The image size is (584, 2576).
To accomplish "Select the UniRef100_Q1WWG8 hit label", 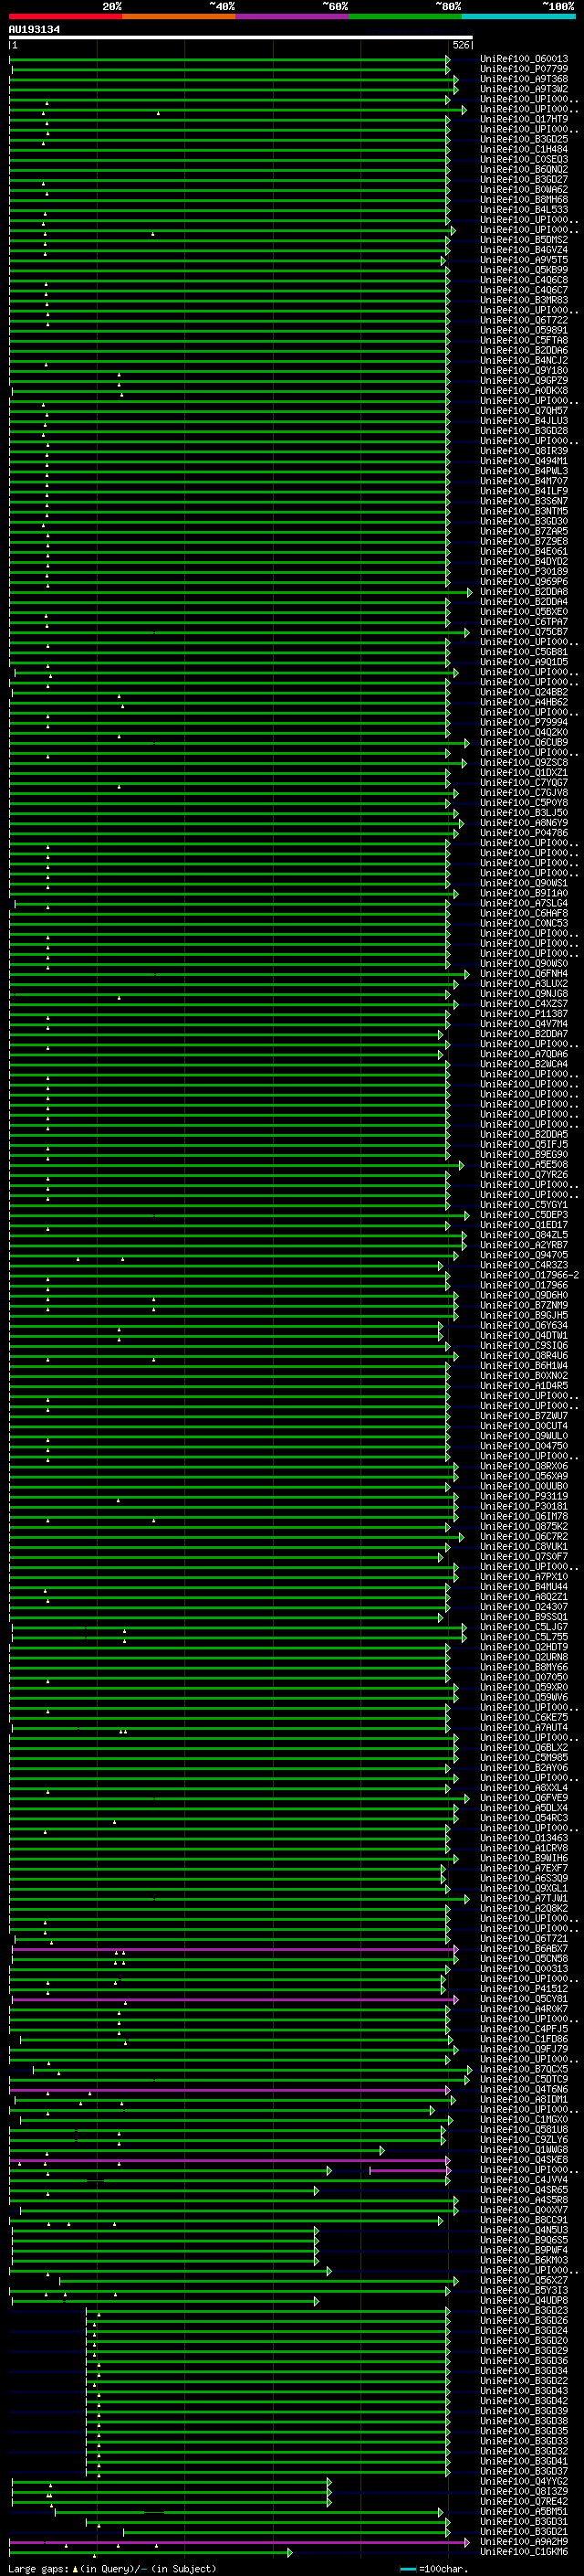I will tap(524, 2150).
